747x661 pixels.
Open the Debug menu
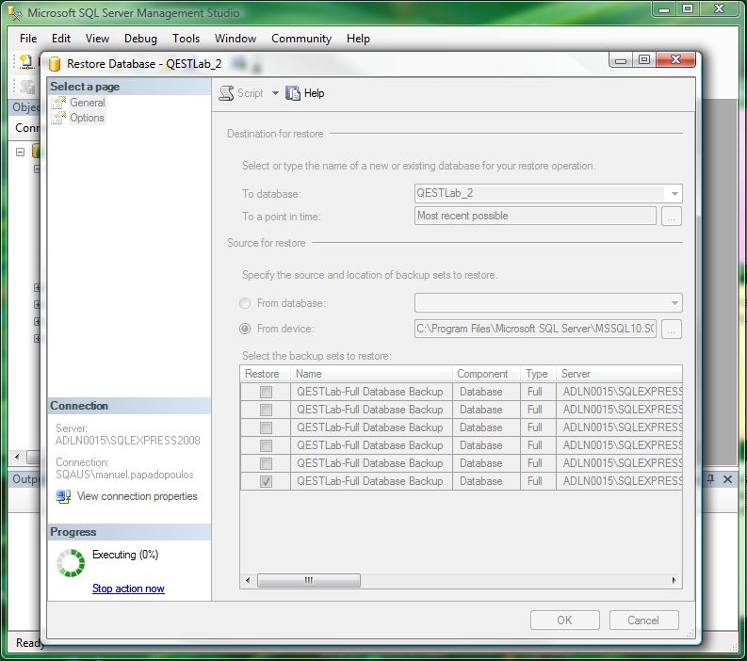(140, 39)
